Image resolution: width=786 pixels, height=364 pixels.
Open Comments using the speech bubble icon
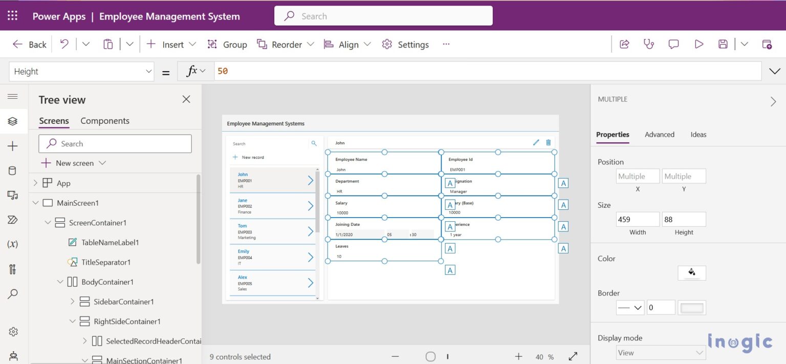click(673, 44)
